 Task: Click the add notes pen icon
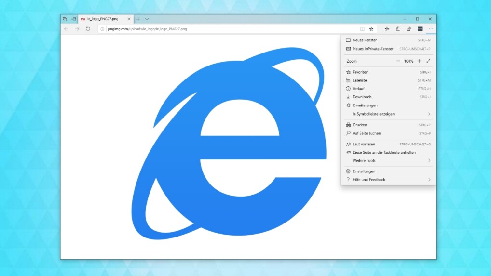pos(398,29)
